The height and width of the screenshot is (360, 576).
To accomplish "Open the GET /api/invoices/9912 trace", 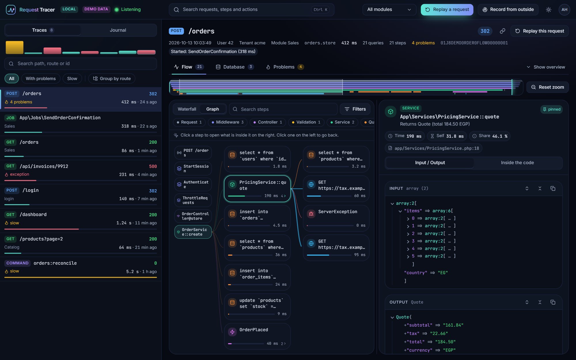I will click(81, 172).
